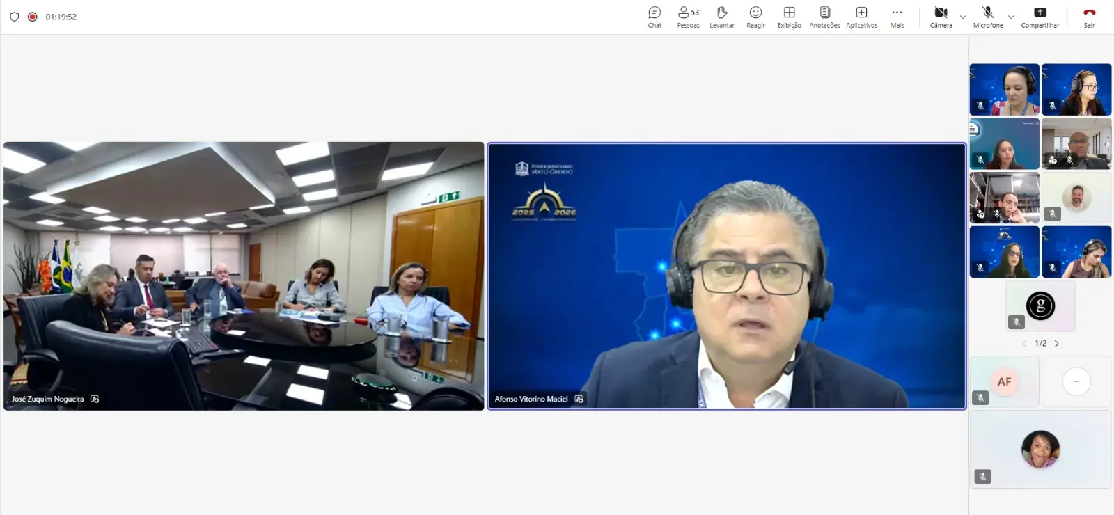Select Afonso Vitorino Maciel's video tile

tap(726, 276)
